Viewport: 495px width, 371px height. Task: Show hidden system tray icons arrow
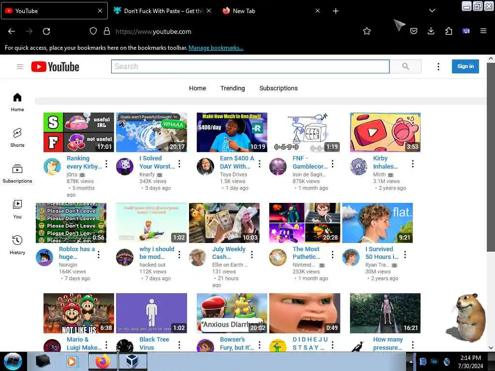point(411,362)
